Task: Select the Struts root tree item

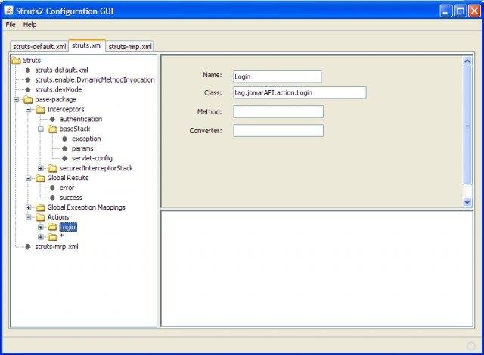Action: tap(32, 61)
